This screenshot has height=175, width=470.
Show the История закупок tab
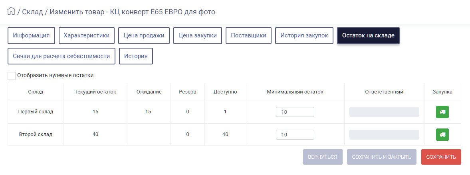point(304,35)
